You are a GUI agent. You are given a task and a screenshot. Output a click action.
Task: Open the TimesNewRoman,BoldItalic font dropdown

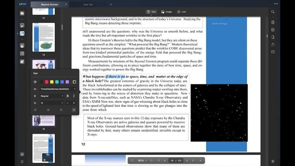[58, 89]
